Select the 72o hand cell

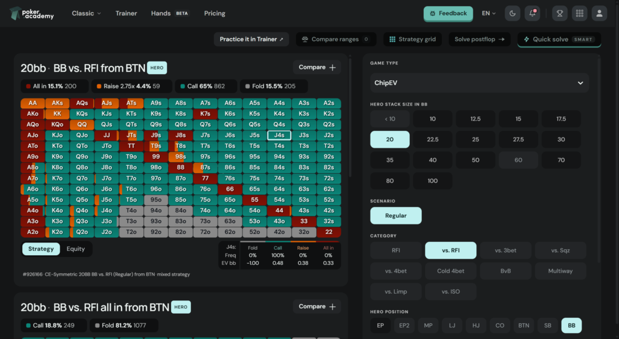[206, 232]
